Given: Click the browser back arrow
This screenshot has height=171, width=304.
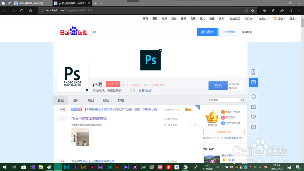Looking at the screenshot, I should (x=4, y=11).
